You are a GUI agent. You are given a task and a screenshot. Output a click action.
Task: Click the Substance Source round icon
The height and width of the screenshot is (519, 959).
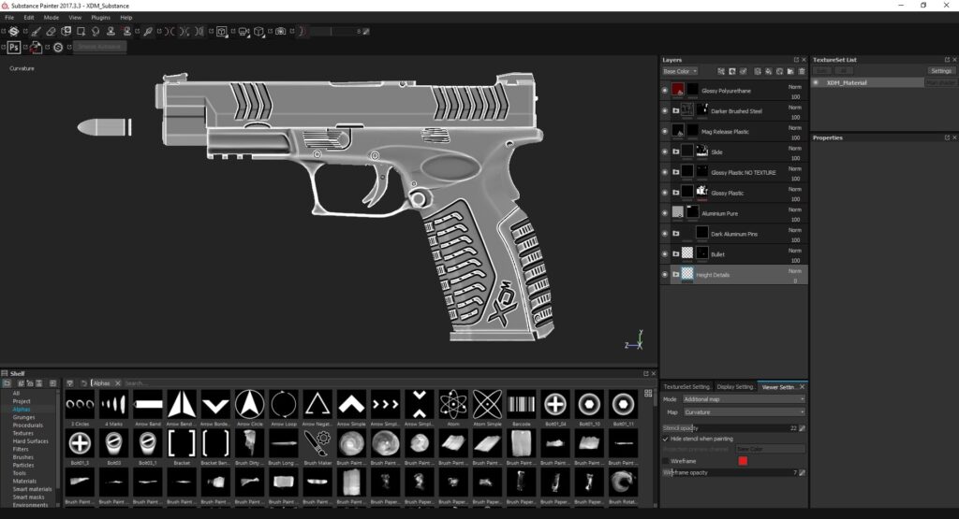58,47
